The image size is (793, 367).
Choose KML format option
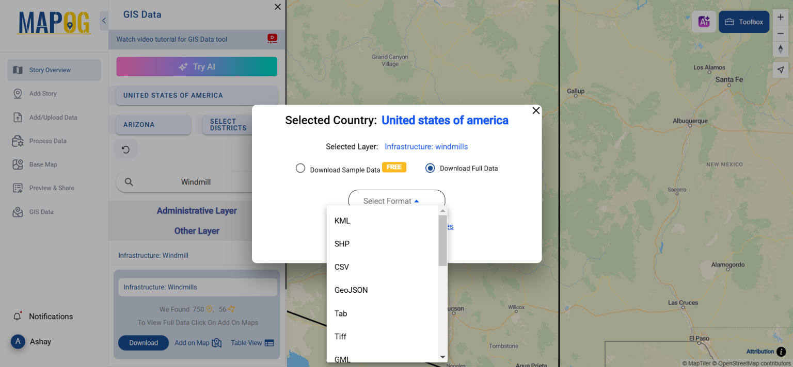tap(383, 221)
